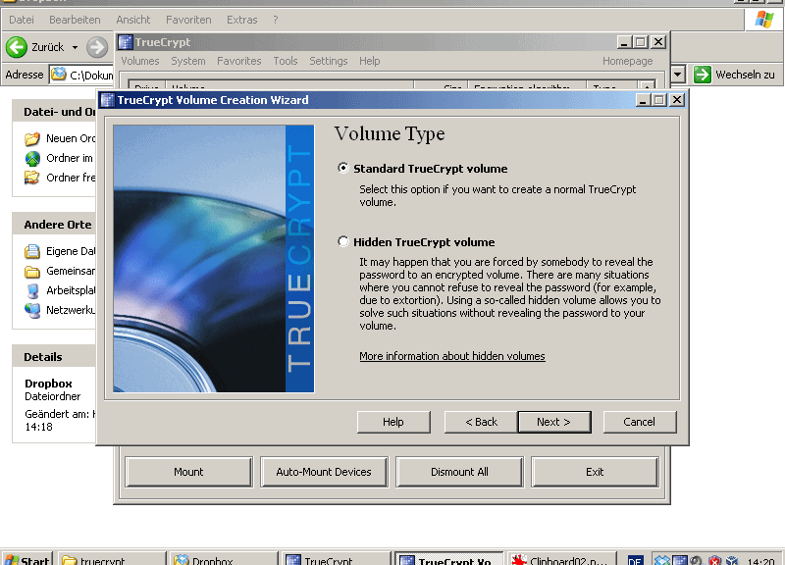Click the Windows logo in Explorer's corner
The image size is (785, 565).
coord(764,20)
